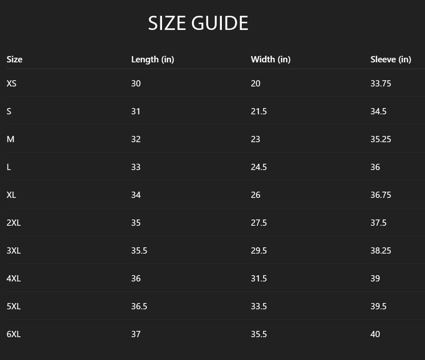Select the Sleeve (in) column header
This screenshot has width=425, height=360.
pyautogui.click(x=391, y=59)
